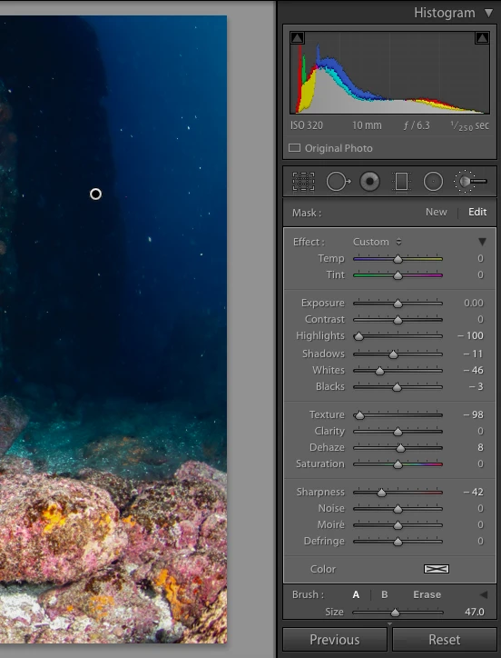Click the histogram graph area
Viewport: 501px width, 658px height.
[389, 72]
